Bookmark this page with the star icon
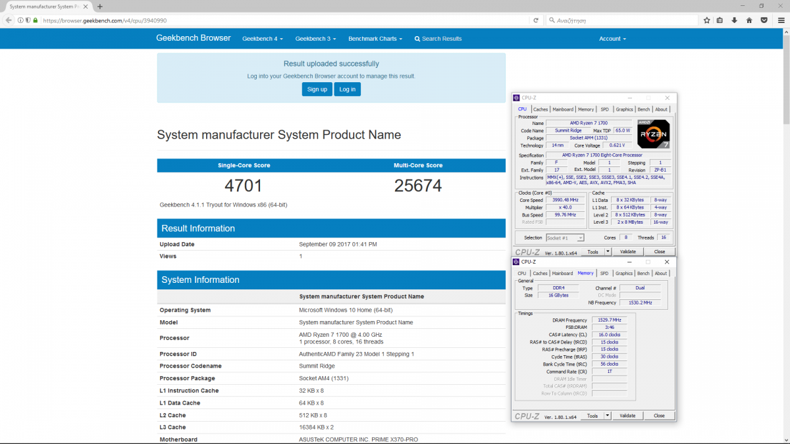 [x=707, y=20]
